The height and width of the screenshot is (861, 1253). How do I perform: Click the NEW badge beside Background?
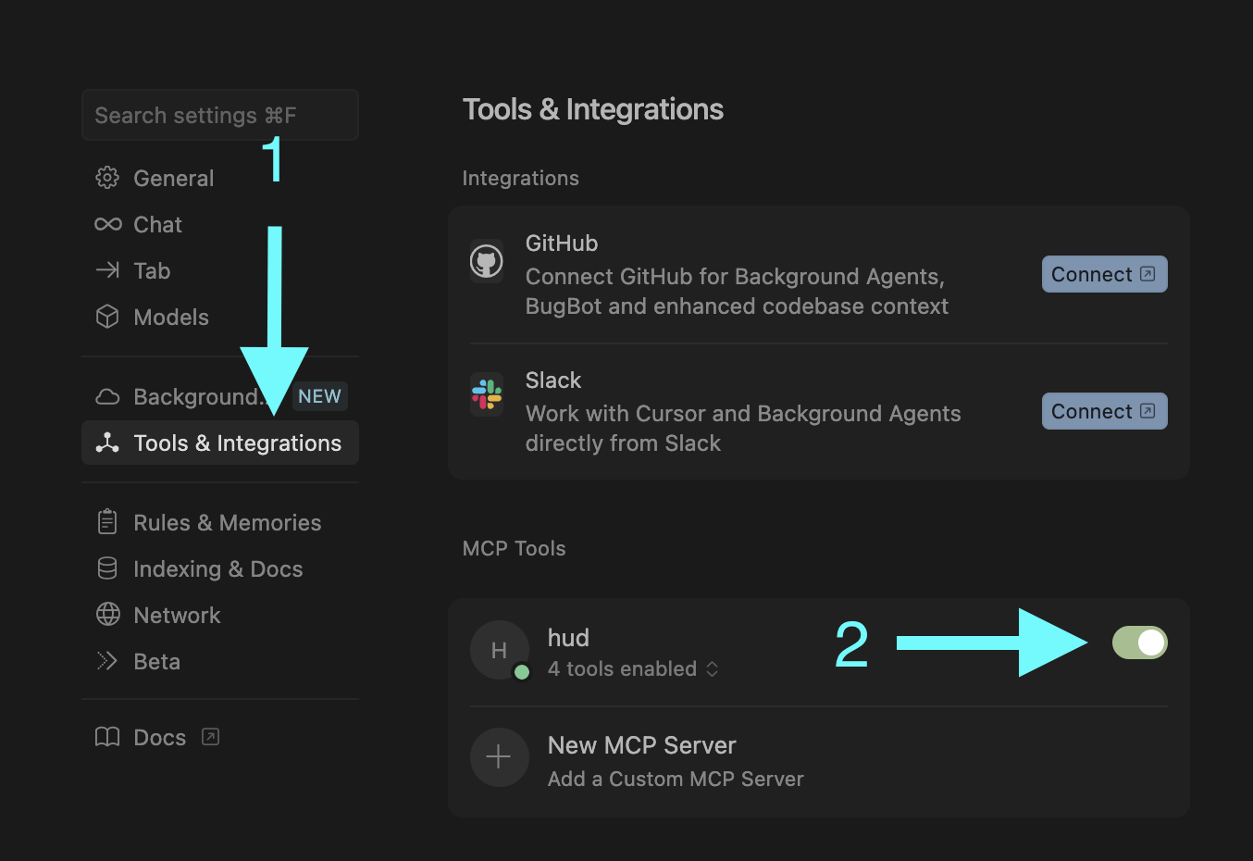[x=319, y=396]
